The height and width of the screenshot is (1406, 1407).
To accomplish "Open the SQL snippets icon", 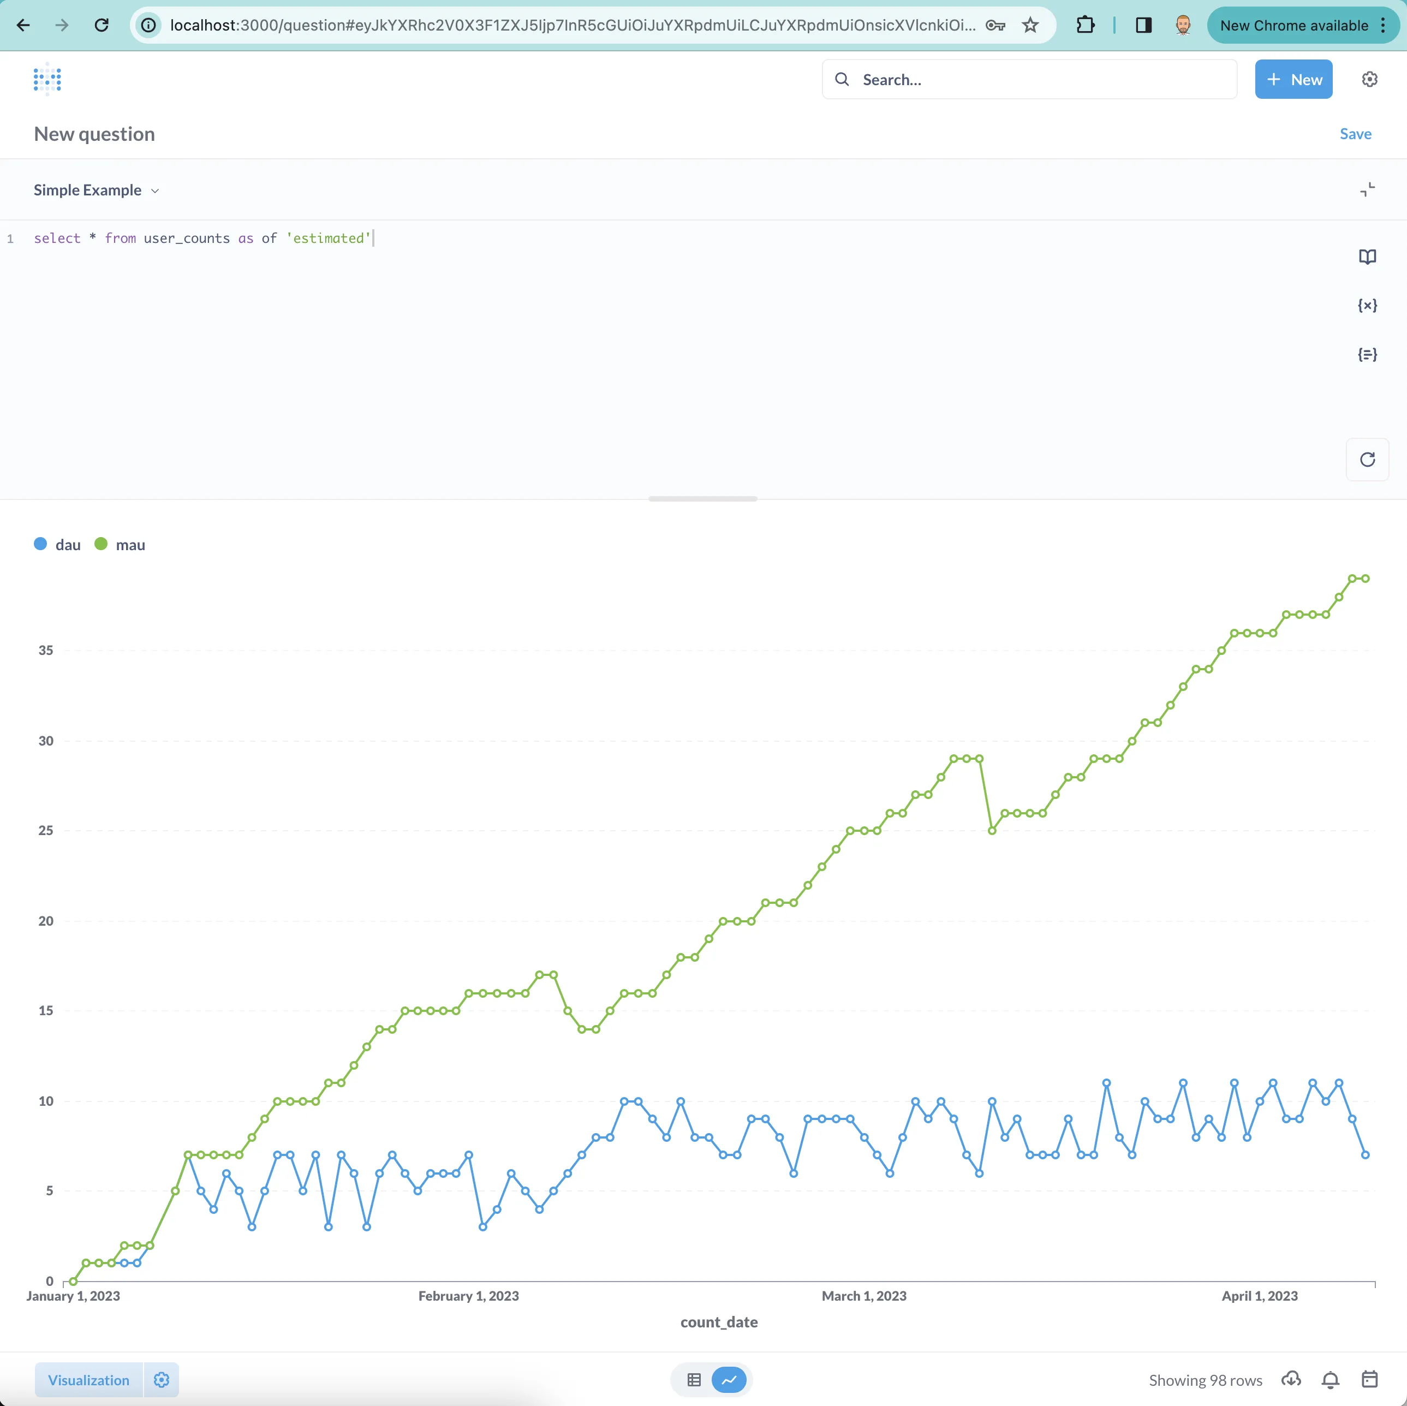I will pos(1367,355).
